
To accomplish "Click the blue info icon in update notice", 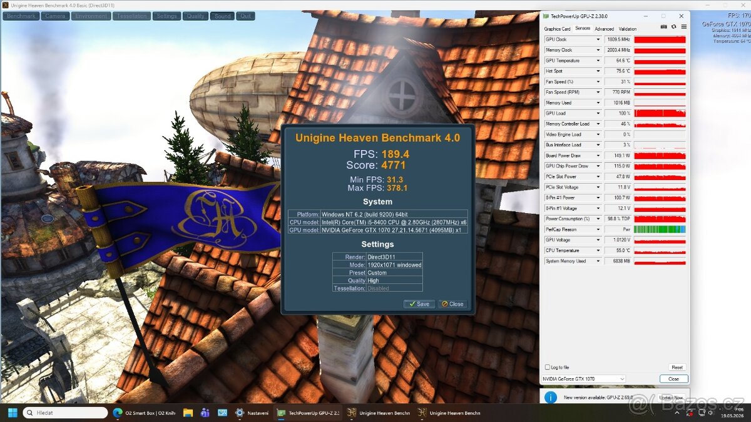I will tap(551, 397).
